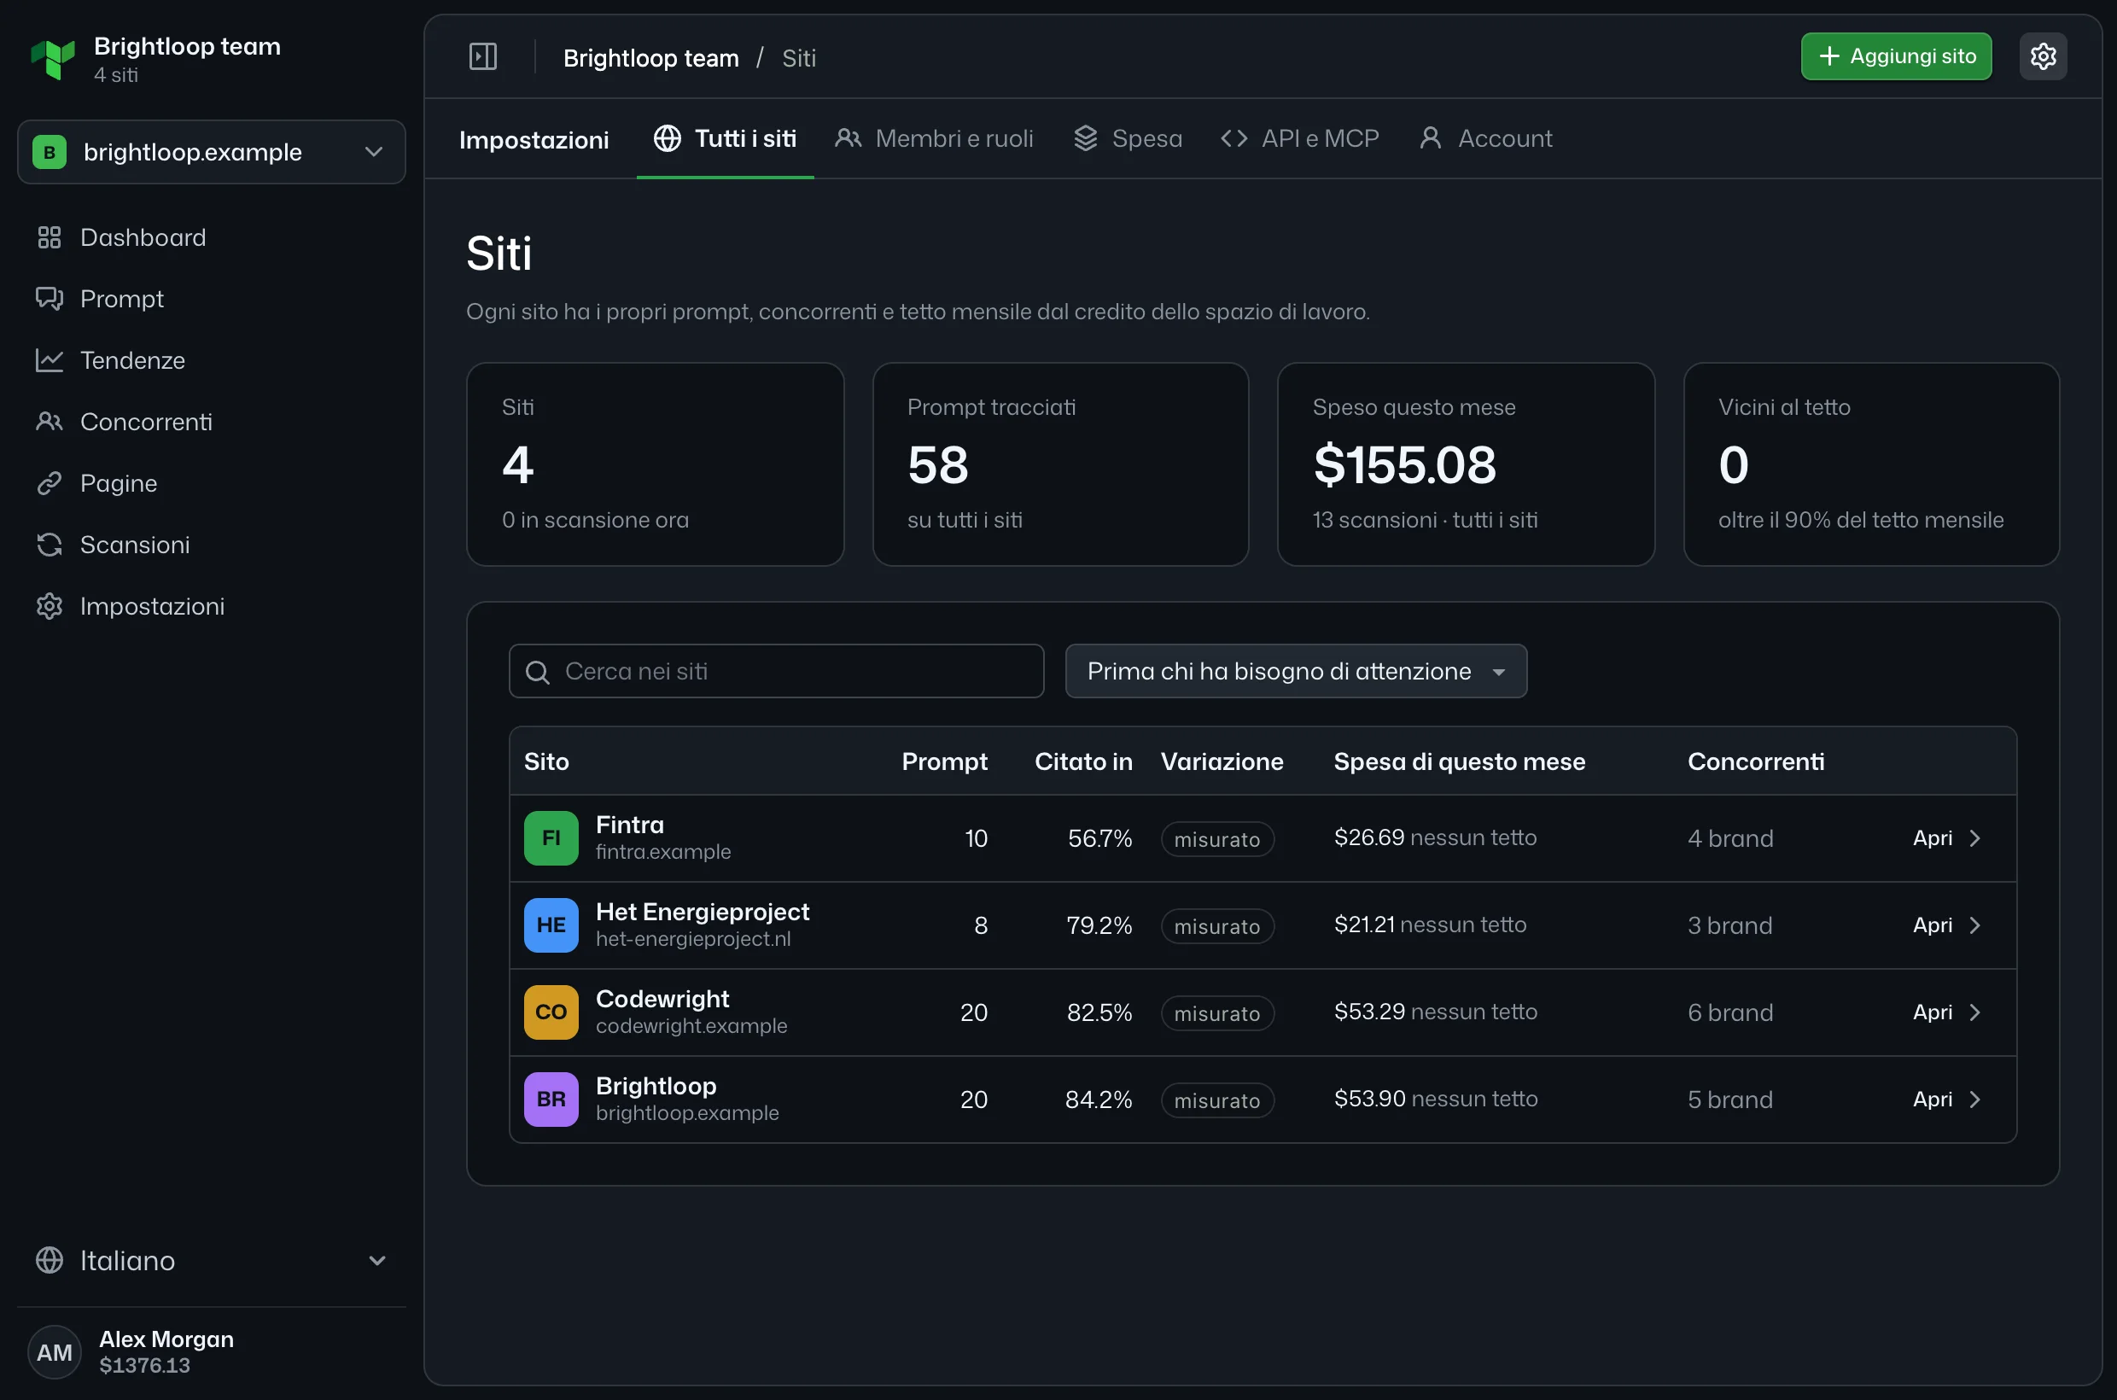Click the Dashboard grid icon in sidebar

click(x=50, y=237)
